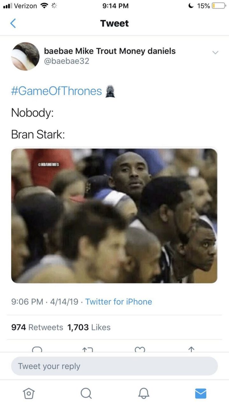Tap the battery indicator in status bar
Screen dimensions: 229x407
(x=218, y=6)
